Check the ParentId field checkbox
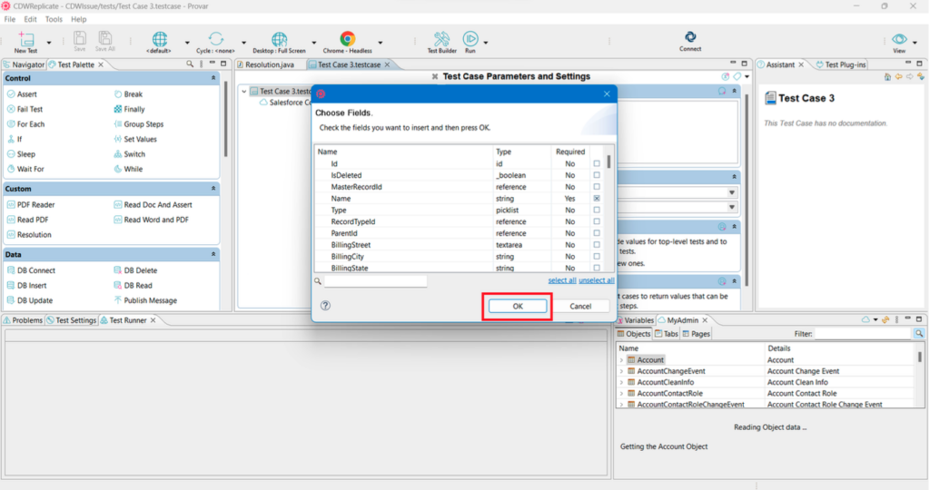Screen dimensions: 930x490 (x=597, y=233)
